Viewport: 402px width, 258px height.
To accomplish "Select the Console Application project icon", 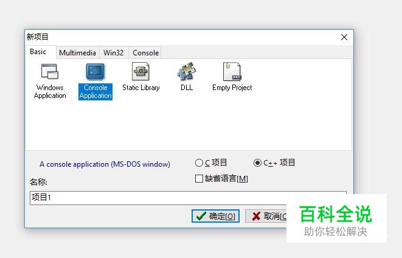I will click(95, 72).
